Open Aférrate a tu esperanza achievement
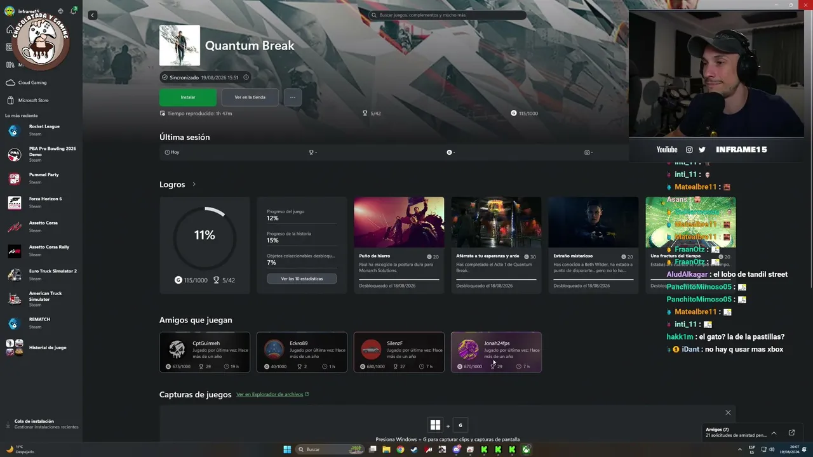This screenshot has height=457, width=813. click(496, 245)
